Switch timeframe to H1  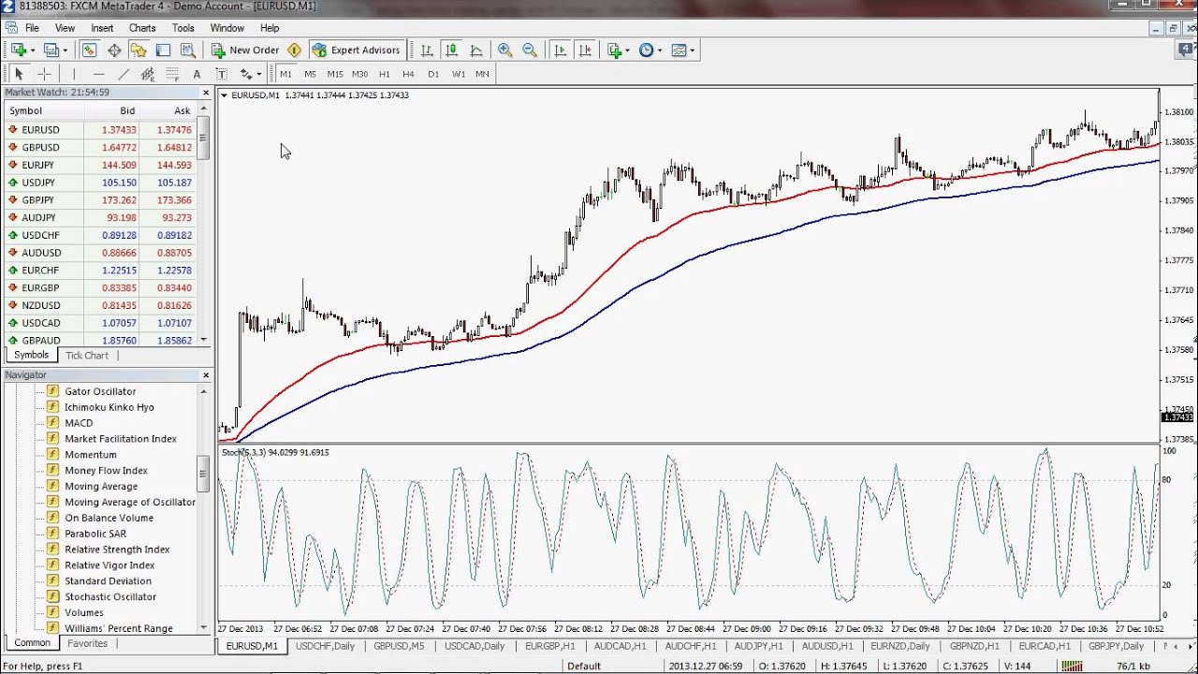(x=384, y=74)
